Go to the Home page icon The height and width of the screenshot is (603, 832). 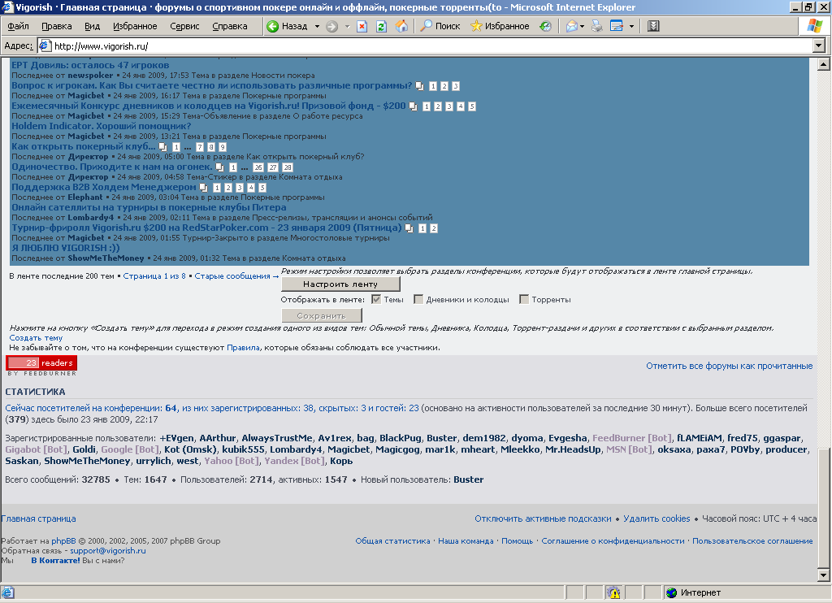pos(401,26)
